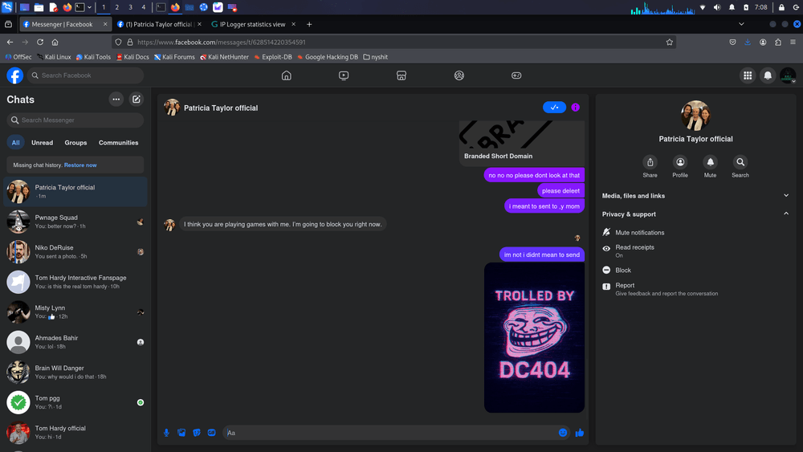
Task: Select the Communities chats filter
Action: pyautogui.click(x=118, y=143)
